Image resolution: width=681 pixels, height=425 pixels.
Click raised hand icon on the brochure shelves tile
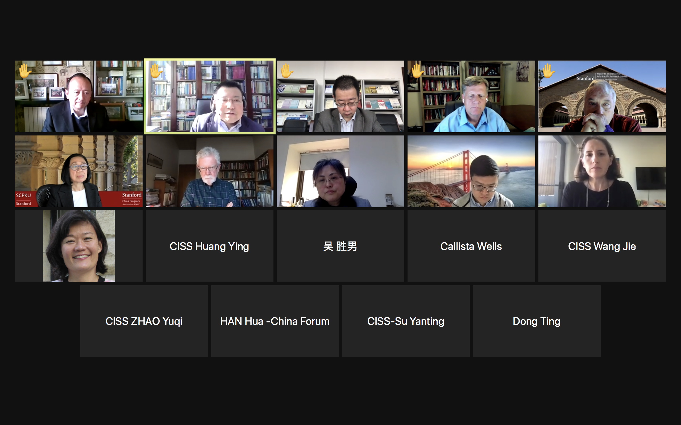[287, 71]
